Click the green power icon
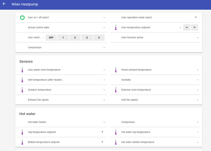 [x=22, y=17]
